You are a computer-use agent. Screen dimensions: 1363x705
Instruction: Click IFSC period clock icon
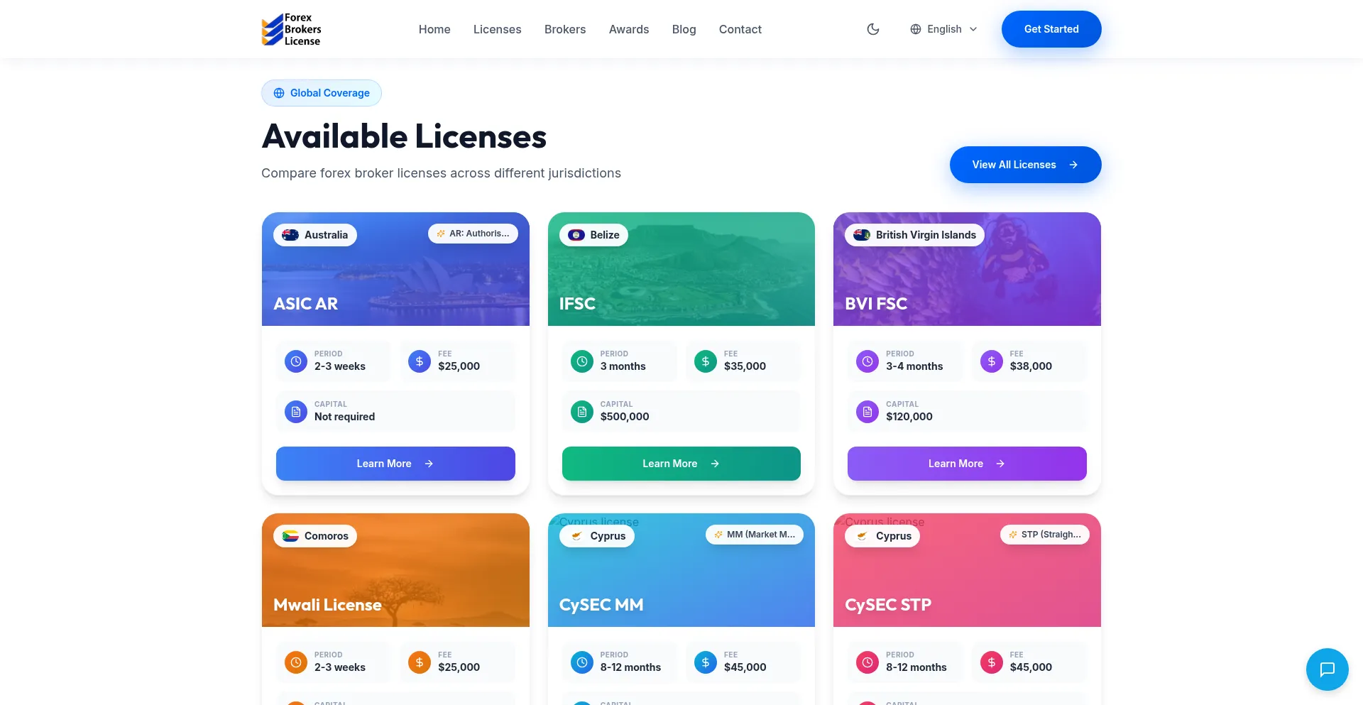(582, 361)
